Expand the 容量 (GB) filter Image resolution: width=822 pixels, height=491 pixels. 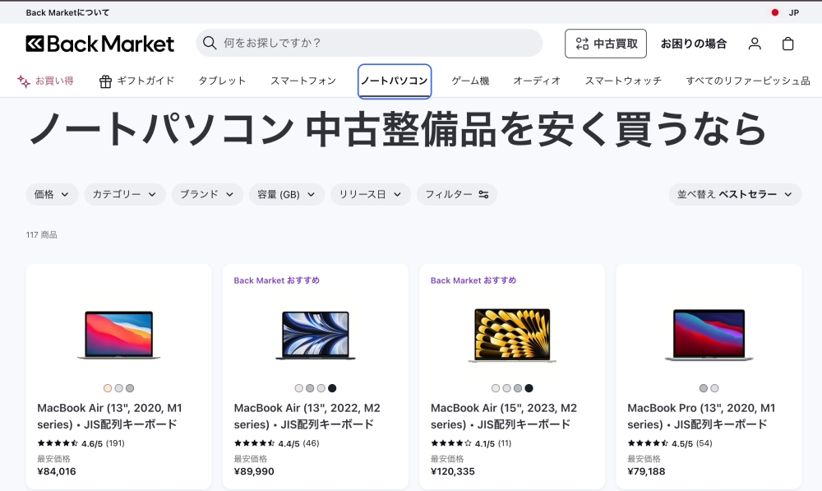tap(286, 195)
